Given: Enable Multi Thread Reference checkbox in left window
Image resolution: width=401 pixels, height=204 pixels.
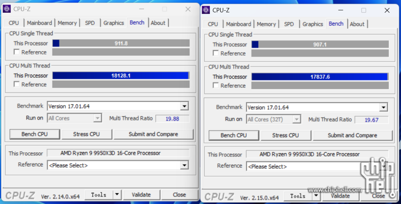Looking at the screenshot, I should 17,84.
